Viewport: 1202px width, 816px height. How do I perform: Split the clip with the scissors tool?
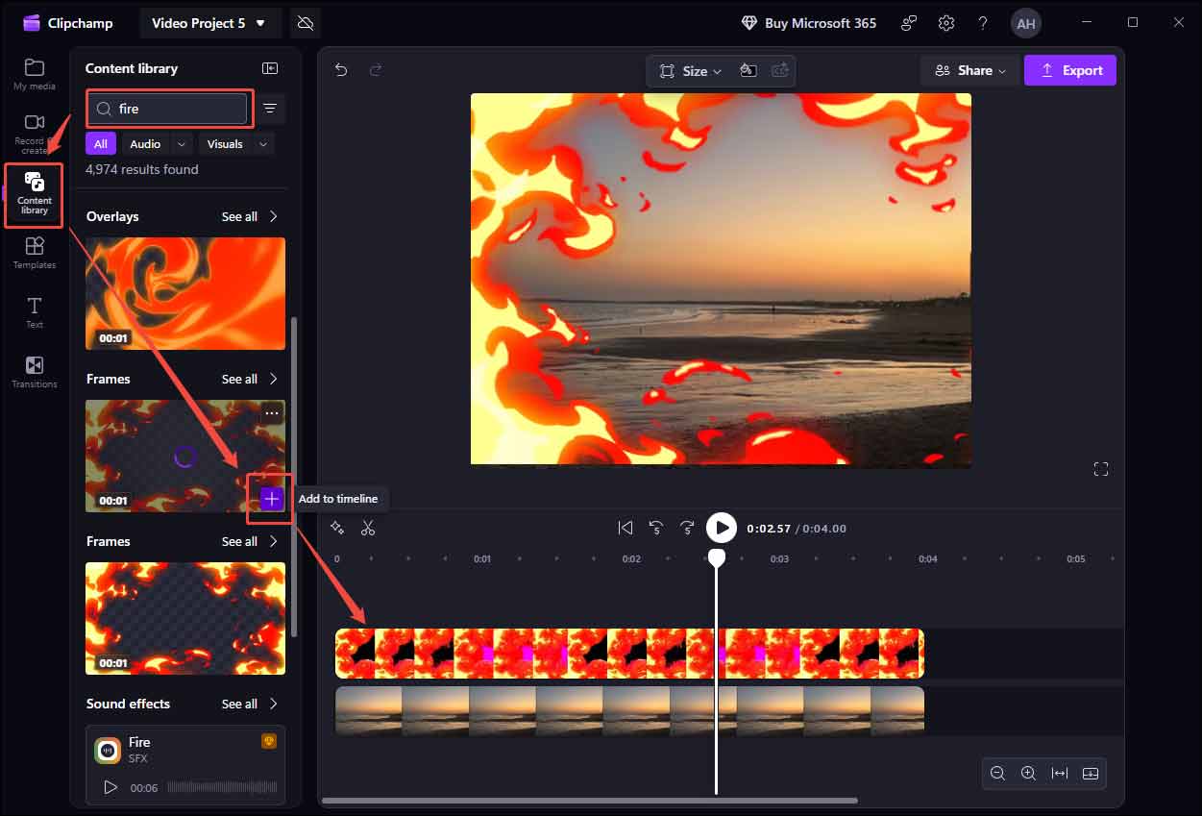pos(368,528)
